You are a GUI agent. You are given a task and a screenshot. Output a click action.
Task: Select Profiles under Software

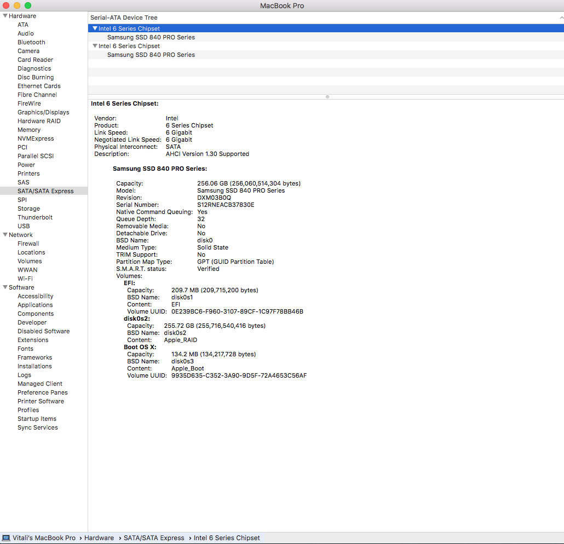pyautogui.click(x=28, y=410)
